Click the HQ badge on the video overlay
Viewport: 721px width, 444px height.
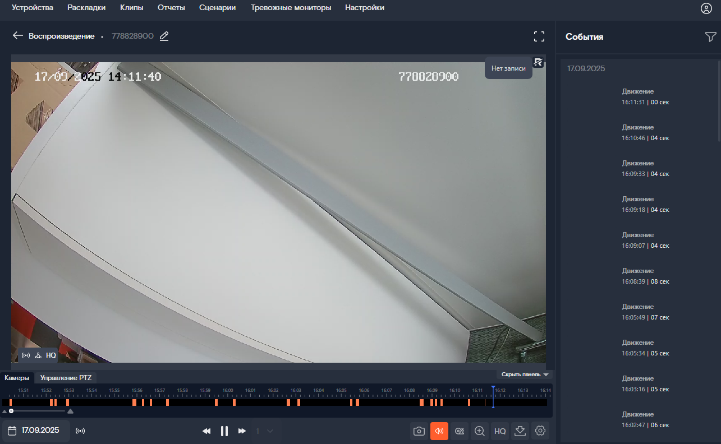click(51, 355)
